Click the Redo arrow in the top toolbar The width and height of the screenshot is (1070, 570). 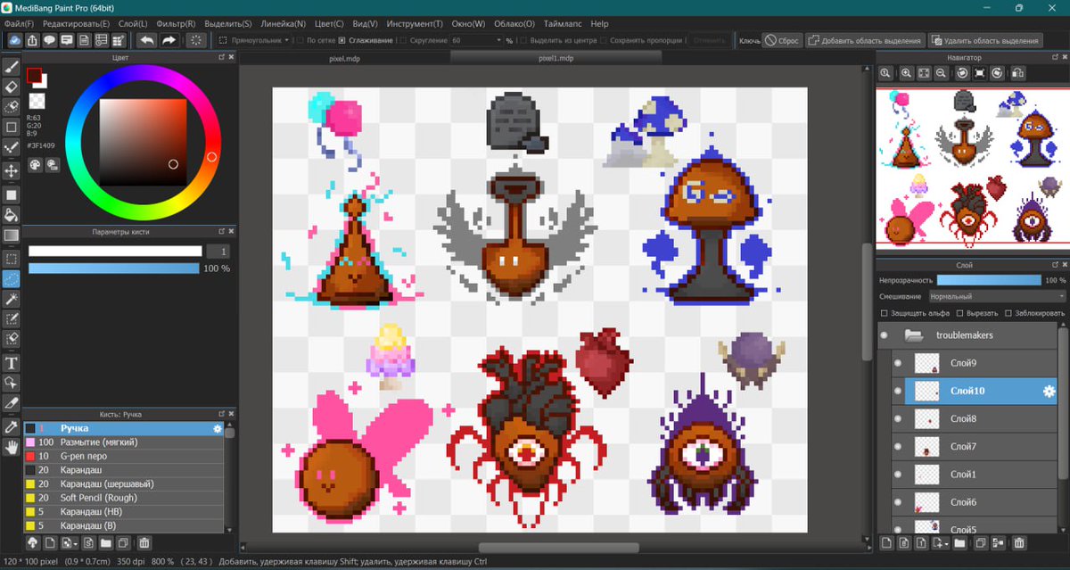[x=169, y=40]
